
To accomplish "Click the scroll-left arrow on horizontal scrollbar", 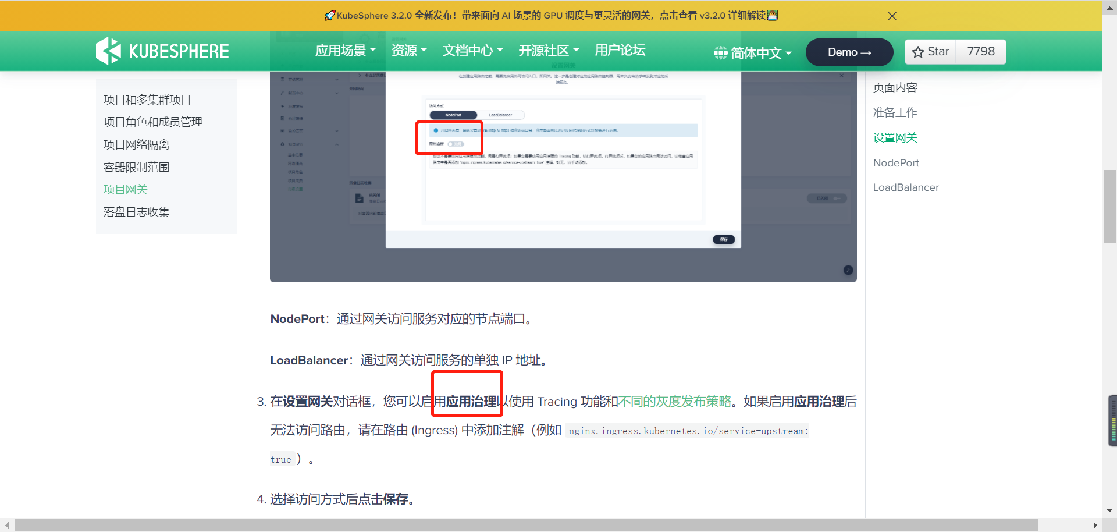I will [7, 525].
